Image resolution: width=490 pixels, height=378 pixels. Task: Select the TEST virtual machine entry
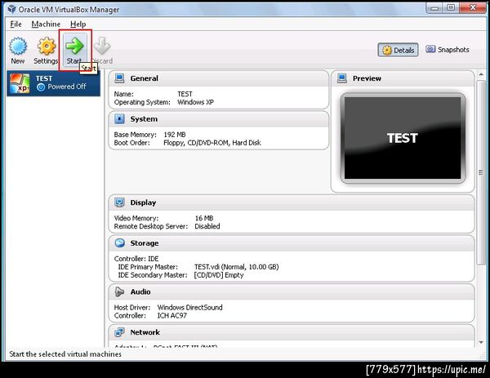54,83
